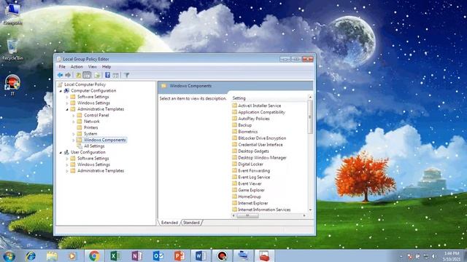Collapse the User Configuration node
Image resolution: width=467 pixels, height=262 pixels.
[61, 152]
